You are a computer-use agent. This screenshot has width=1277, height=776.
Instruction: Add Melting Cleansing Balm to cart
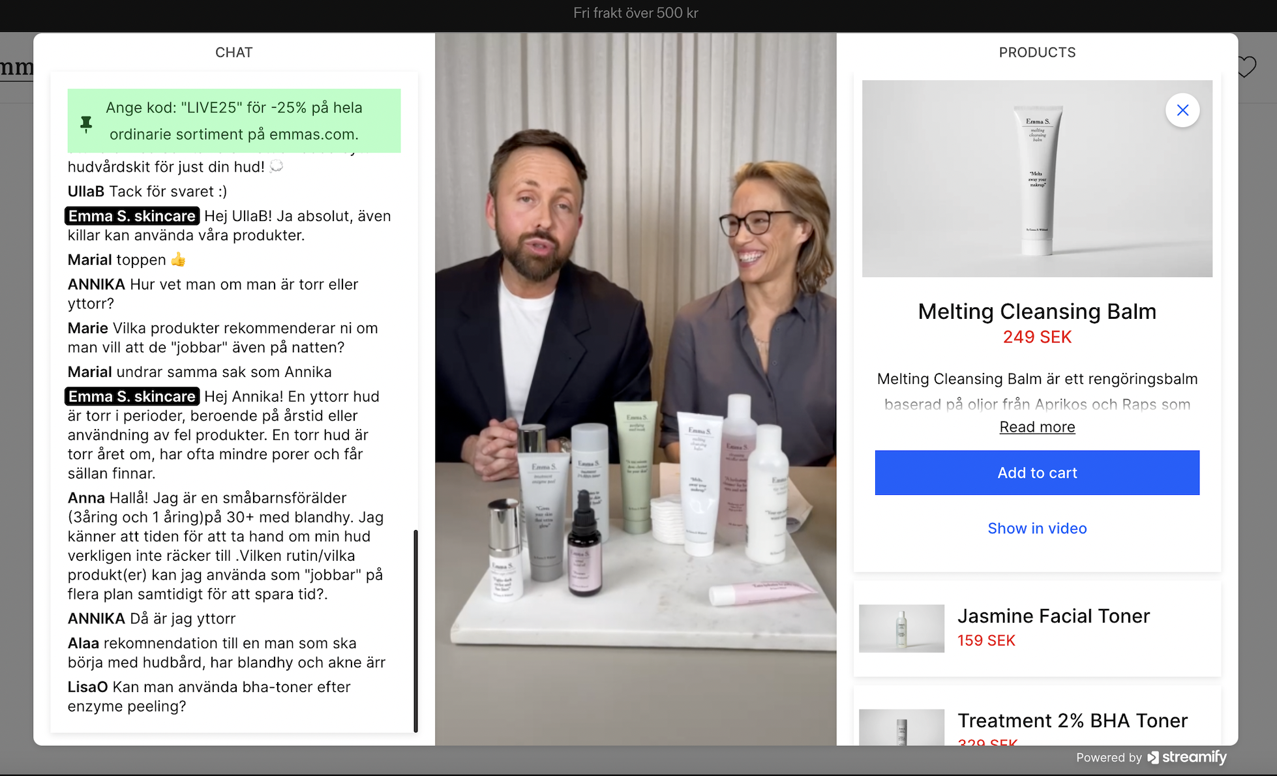[1037, 473]
